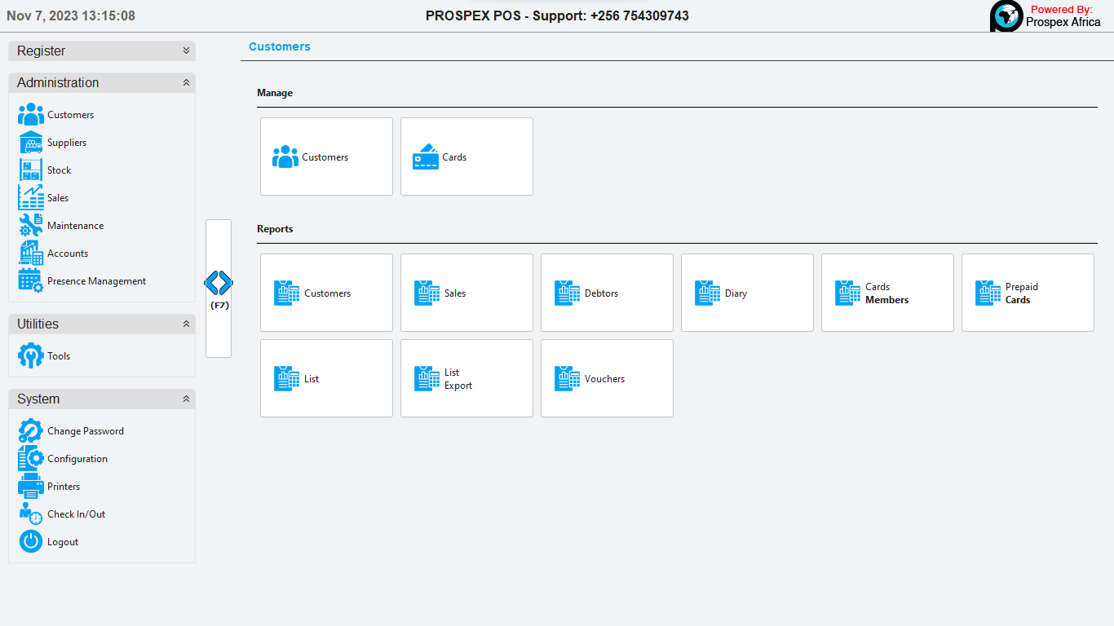Click the Suppliers warehouse icon in sidebar
The width and height of the screenshot is (1114, 626).
(x=31, y=143)
